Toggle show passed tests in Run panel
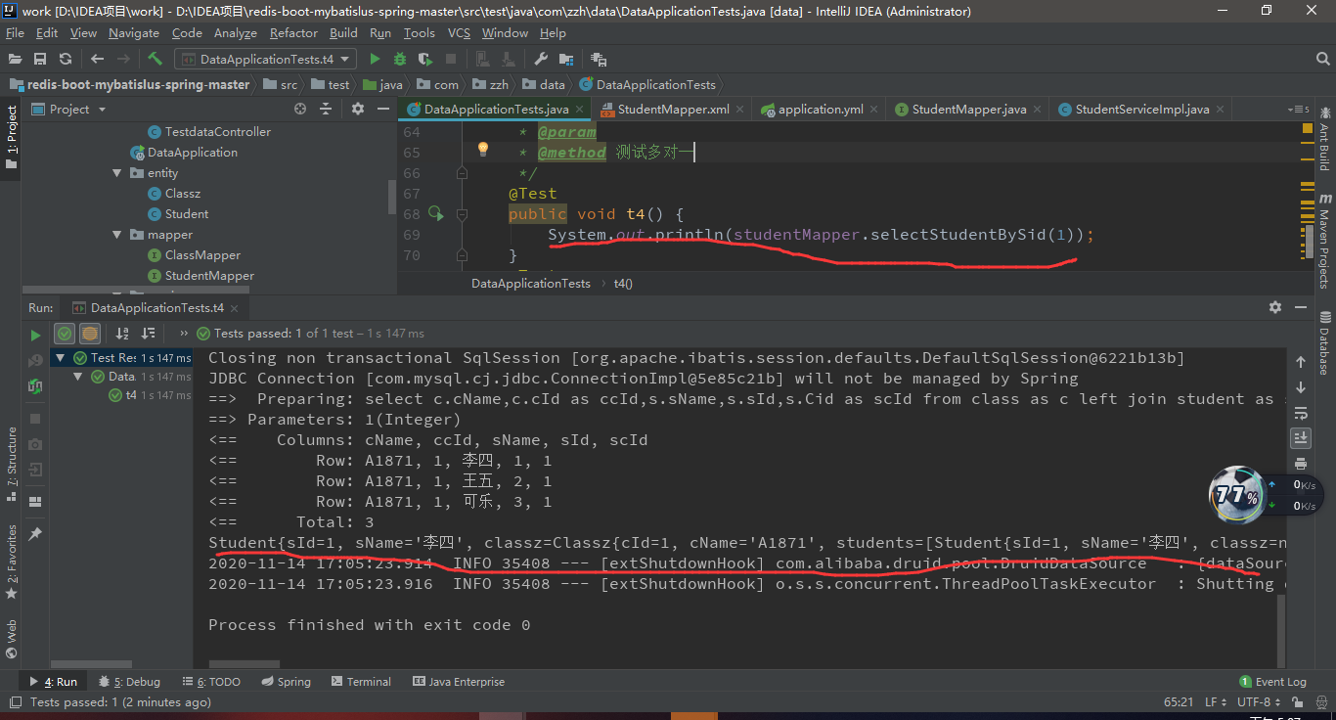Image resolution: width=1336 pixels, height=720 pixels. (65, 334)
